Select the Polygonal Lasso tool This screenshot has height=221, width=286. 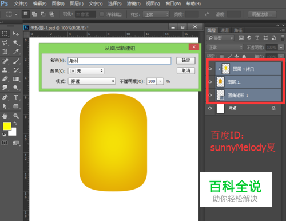coord(5,42)
